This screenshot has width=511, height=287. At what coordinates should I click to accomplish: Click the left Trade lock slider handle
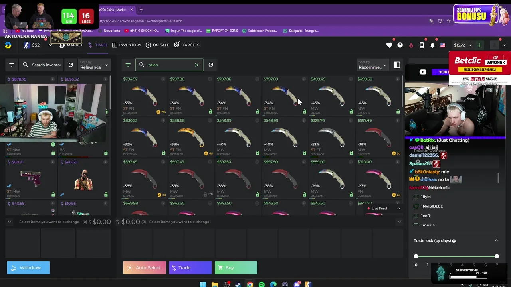[416, 256]
